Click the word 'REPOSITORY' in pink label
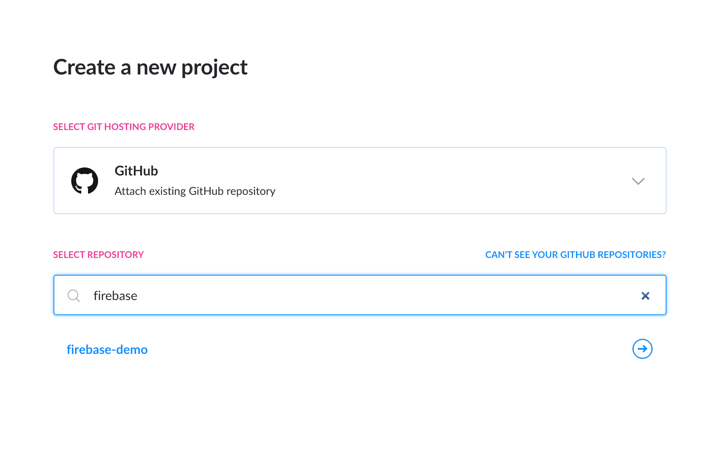This screenshot has height=449, width=720. (x=115, y=255)
